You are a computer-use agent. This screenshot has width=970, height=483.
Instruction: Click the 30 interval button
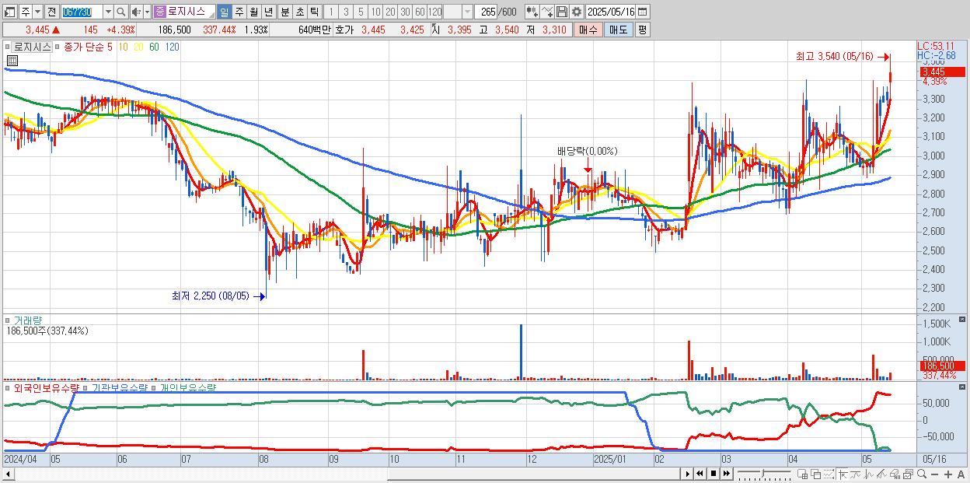click(405, 12)
